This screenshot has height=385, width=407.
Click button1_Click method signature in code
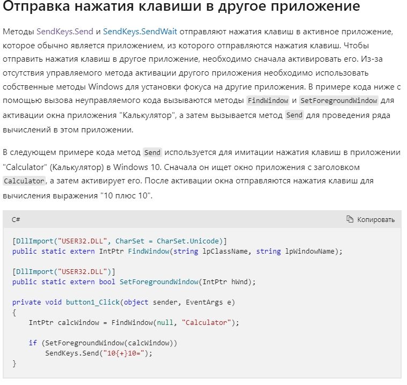point(123,302)
